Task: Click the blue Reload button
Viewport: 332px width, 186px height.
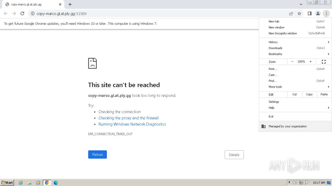Action: pos(98,154)
